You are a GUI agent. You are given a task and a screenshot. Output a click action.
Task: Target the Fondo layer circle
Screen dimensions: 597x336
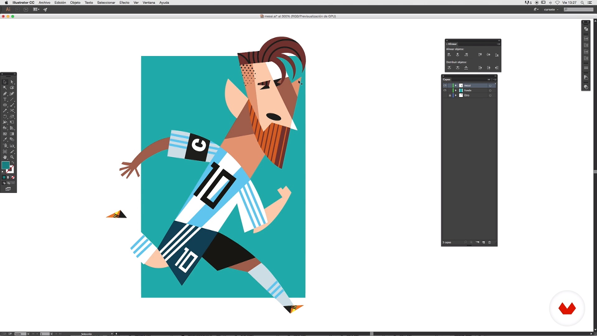click(x=490, y=91)
